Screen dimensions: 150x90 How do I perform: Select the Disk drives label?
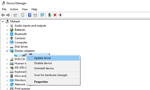pos(21,47)
